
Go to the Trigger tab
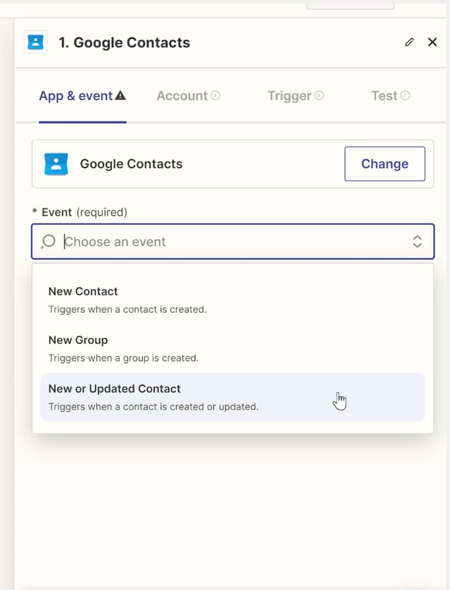click(289, 96)
